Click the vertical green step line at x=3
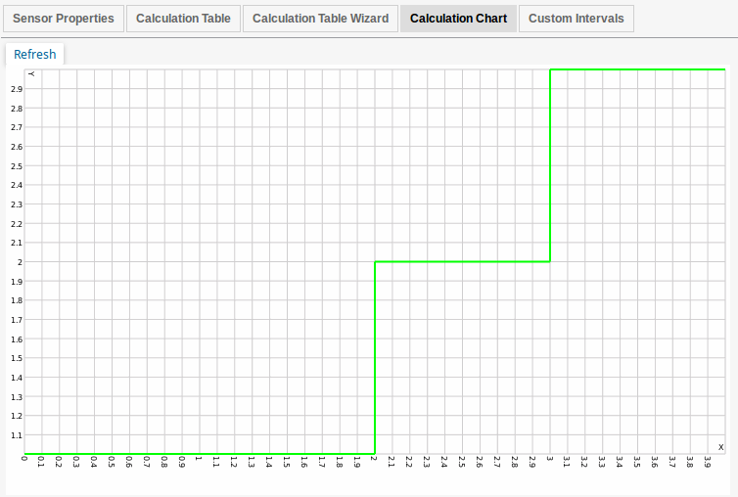This screenshot has height=497, width=738. click(550, 166)
